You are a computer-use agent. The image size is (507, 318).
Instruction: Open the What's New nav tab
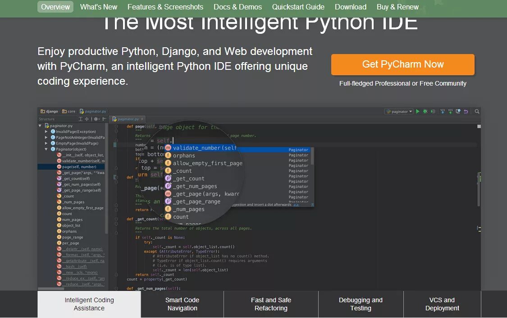point(99,7)
